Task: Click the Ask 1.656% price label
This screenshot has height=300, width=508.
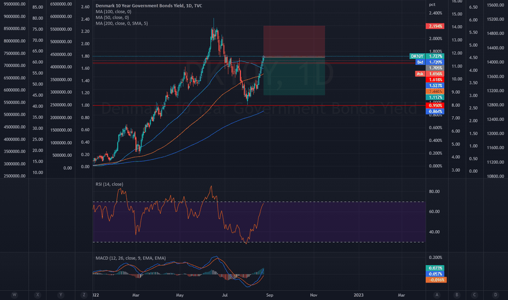Action: (430, 74)
